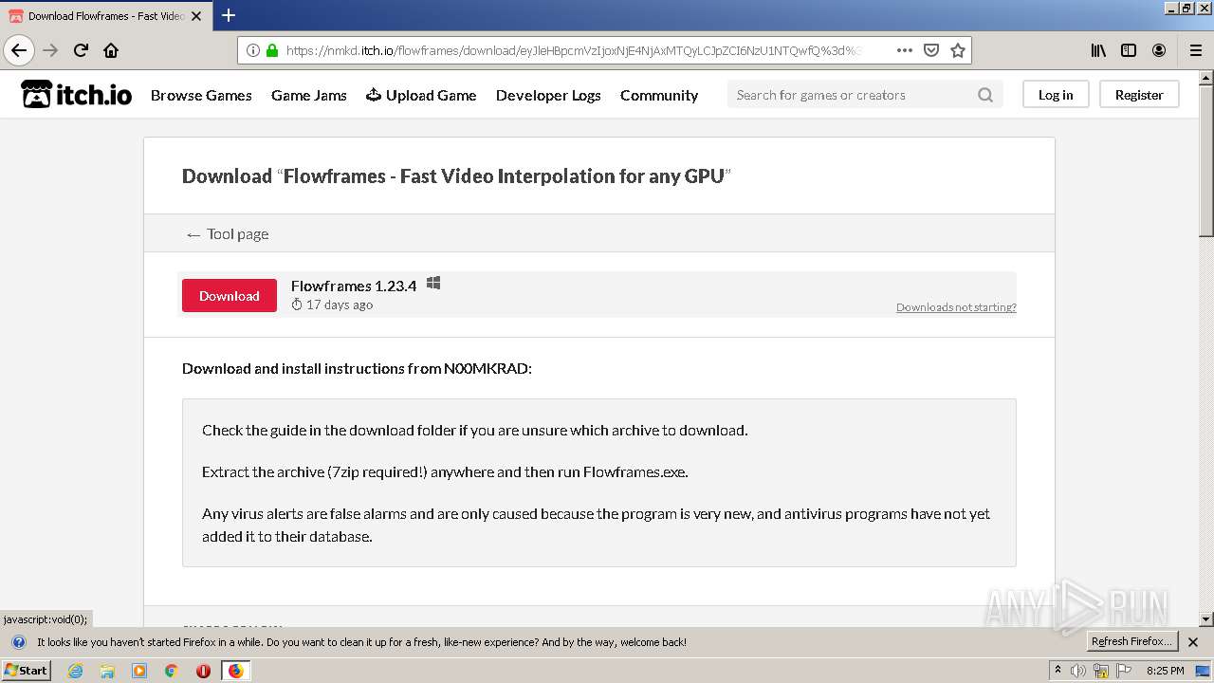Viewport: 1214px width, 683px height.
Task: Click the browser Back arrow button
Action: (x=19, y=50)
